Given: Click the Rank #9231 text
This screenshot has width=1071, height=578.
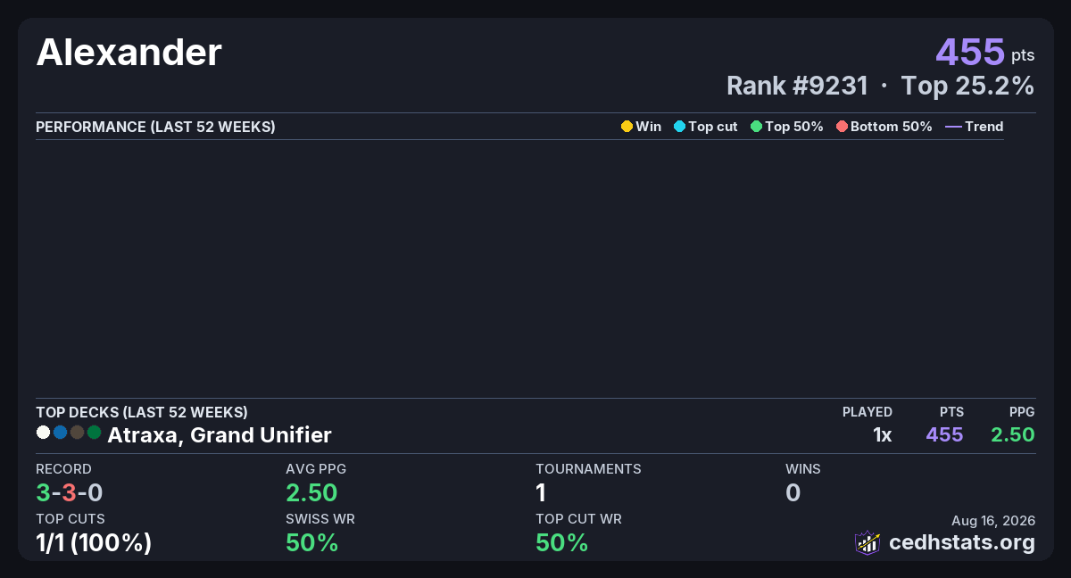Looking at the screenshot, I should (x=797, y=86).
